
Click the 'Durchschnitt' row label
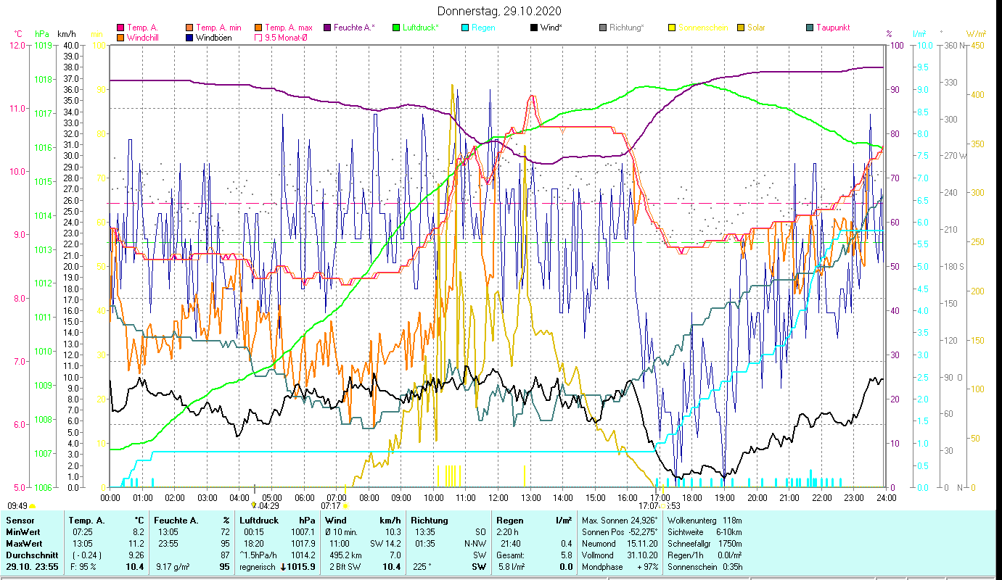[x=30, y=555]
